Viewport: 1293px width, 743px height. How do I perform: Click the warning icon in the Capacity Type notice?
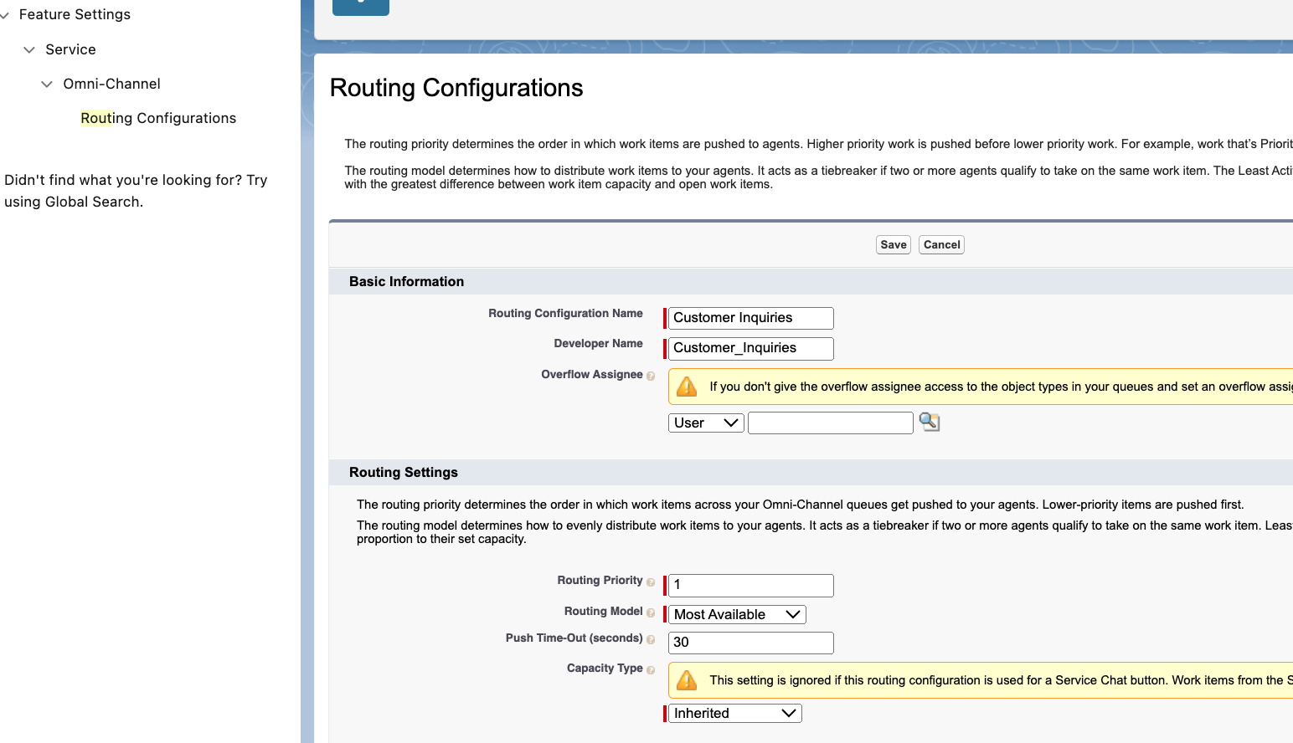tap(687, 679)
